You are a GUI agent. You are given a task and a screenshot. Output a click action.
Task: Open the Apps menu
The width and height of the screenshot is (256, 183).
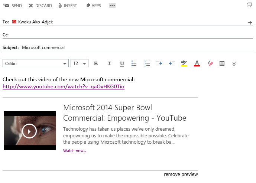click(93, 6)
